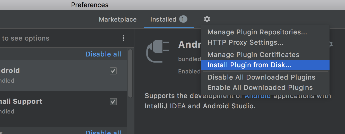Choose Manage Plugin Repositories from the menu
The image size is (345, 134).
[x=257, y=32]
